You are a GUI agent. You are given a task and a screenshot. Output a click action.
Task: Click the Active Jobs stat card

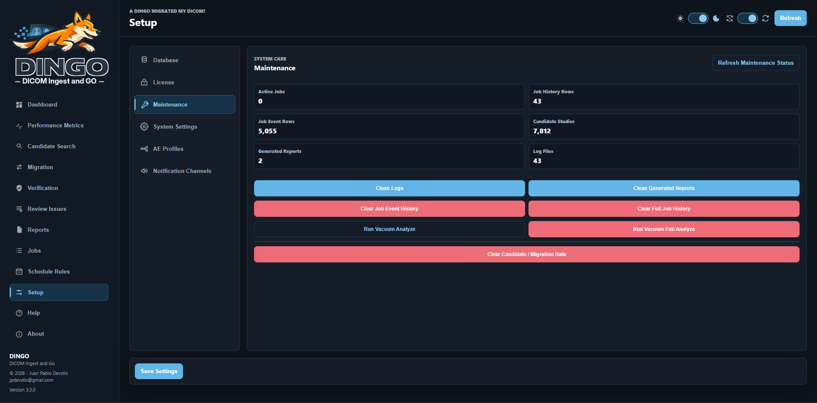tap(389, 97)
